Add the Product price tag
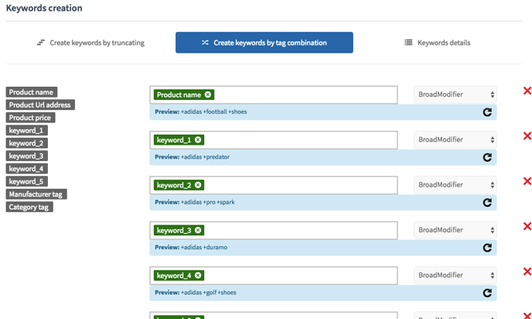Image resolution: width=532 pixels, height=319 pixels. pyautogui.click(x=30, y=118)
